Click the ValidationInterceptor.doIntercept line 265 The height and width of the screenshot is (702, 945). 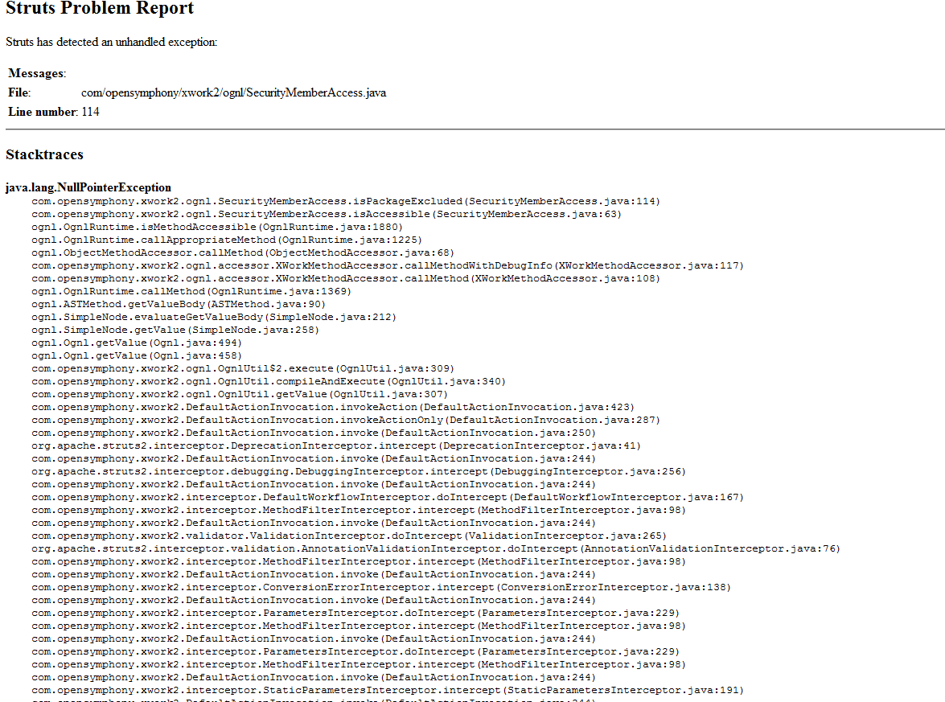[349, 536]
